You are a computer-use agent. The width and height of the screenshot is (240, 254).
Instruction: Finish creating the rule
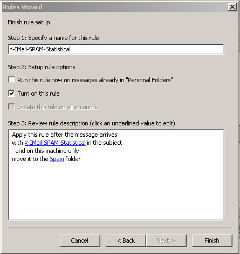pos(212,240)
